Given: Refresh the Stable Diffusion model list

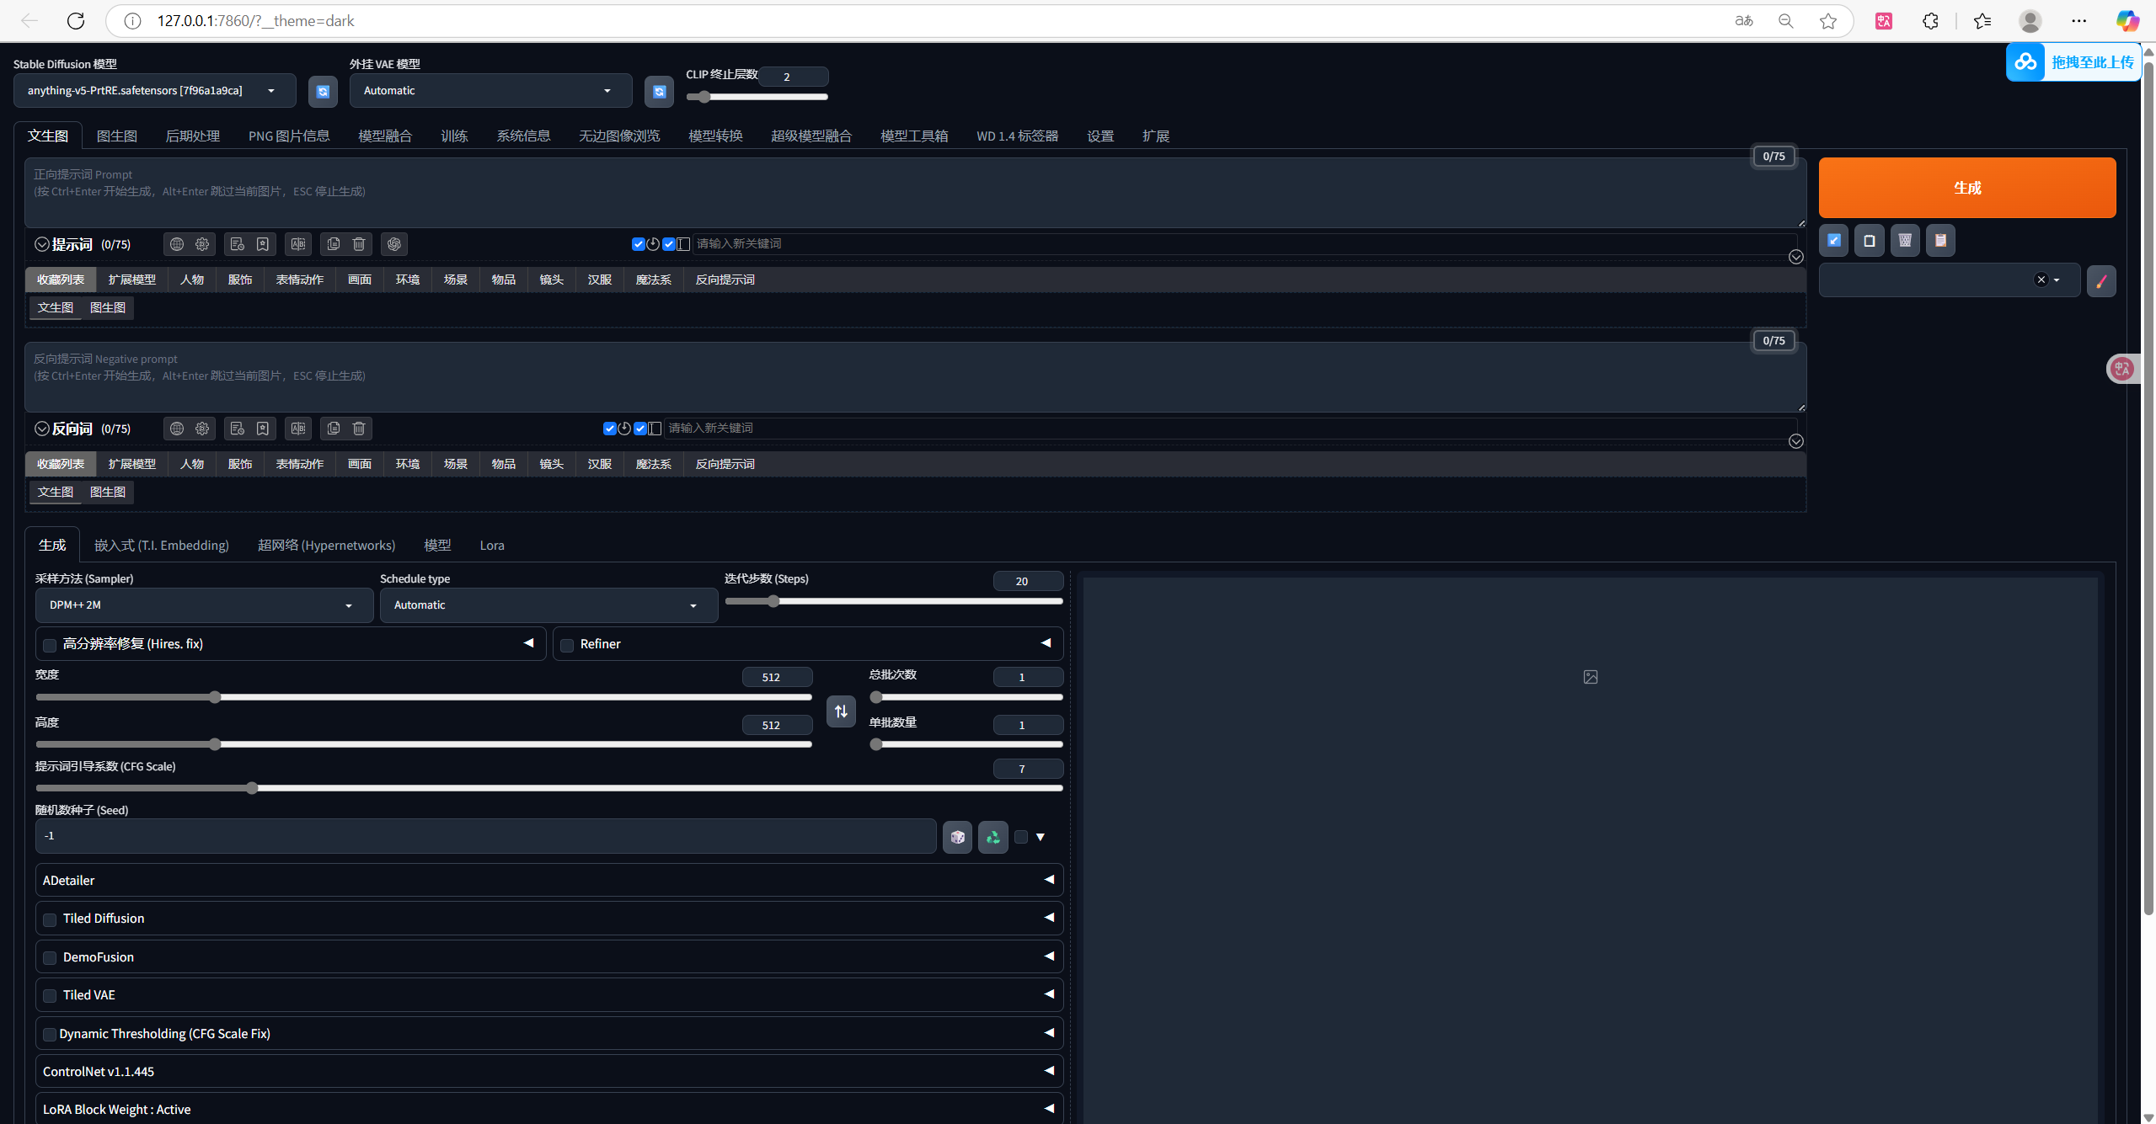Looking at the screenshot, I should [323, 91].
